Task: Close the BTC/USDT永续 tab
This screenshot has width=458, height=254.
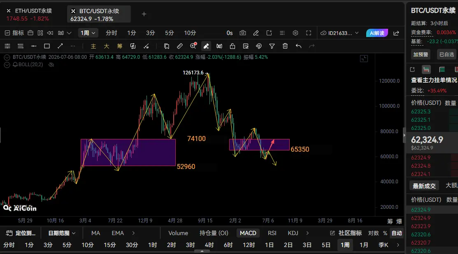Action: [x=73, y=11]
